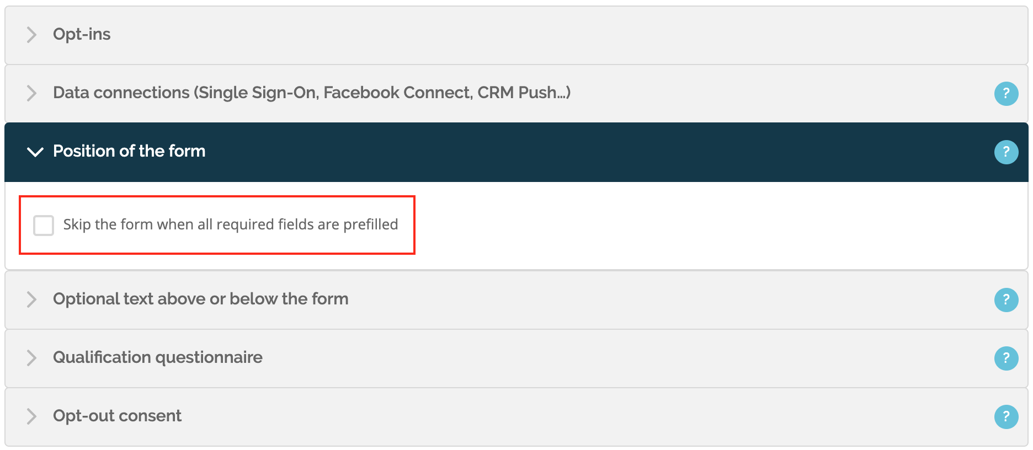This screenshot has width=1033, height=450.
Task: Expand Optional text above or below the form
Action: pos(201,299)
